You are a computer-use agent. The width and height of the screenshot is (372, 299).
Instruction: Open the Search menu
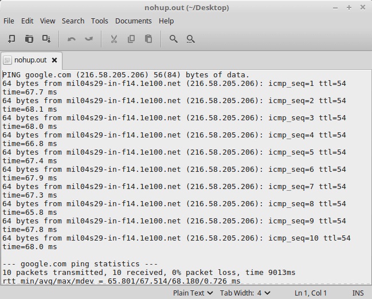click(73, 21)
